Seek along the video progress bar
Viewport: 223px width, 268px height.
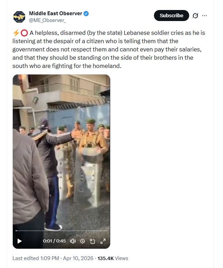click(61, 230)
